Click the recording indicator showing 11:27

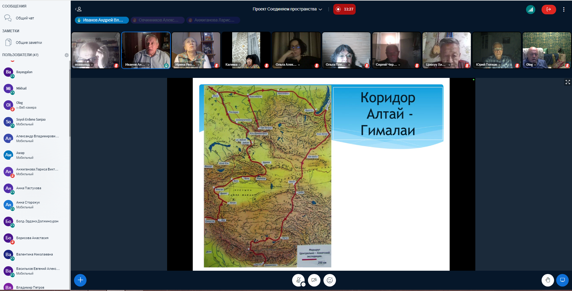(x=344, y=9)
